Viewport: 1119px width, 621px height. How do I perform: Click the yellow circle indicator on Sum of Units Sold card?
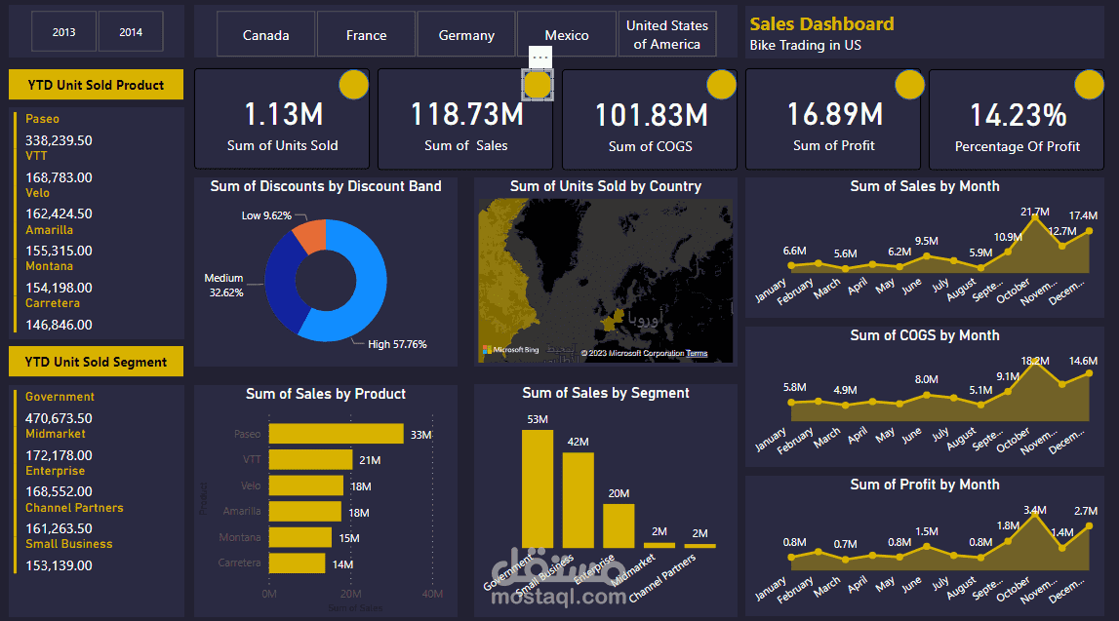[353, 85]
